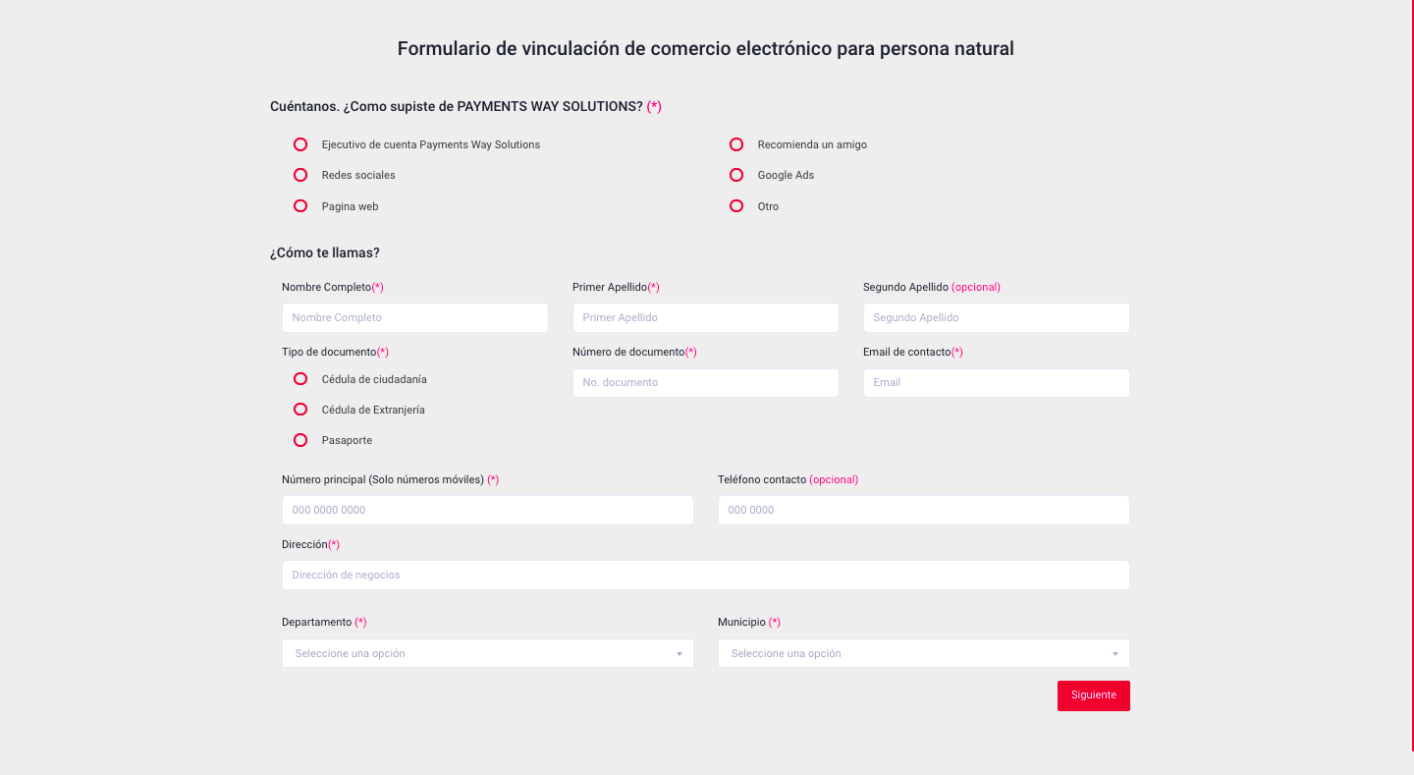Select 'Pasaporte' as document type
1414x775 pixels.
[x=300, y=440]
